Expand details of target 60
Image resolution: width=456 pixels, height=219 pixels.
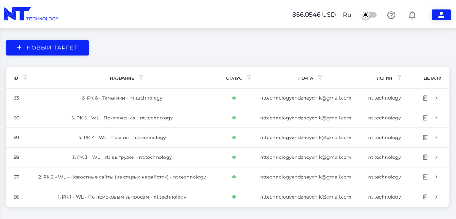(436, 118)
